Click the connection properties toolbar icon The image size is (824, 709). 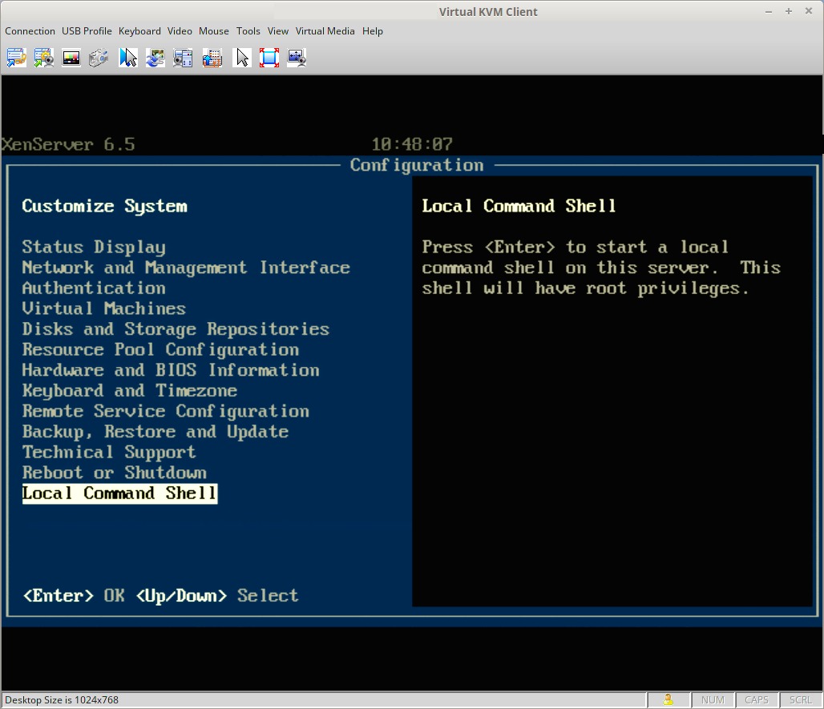pyautogui.click(x=16, y=58)
